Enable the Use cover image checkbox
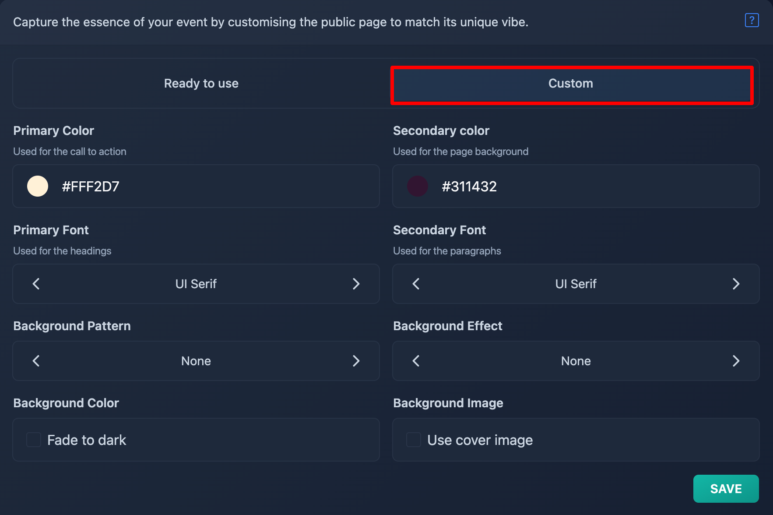Image resolution: width=773 pixels, height=515 pixels. [414, 440]
